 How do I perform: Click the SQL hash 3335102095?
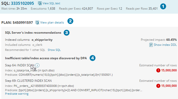(x=22, y=3)
